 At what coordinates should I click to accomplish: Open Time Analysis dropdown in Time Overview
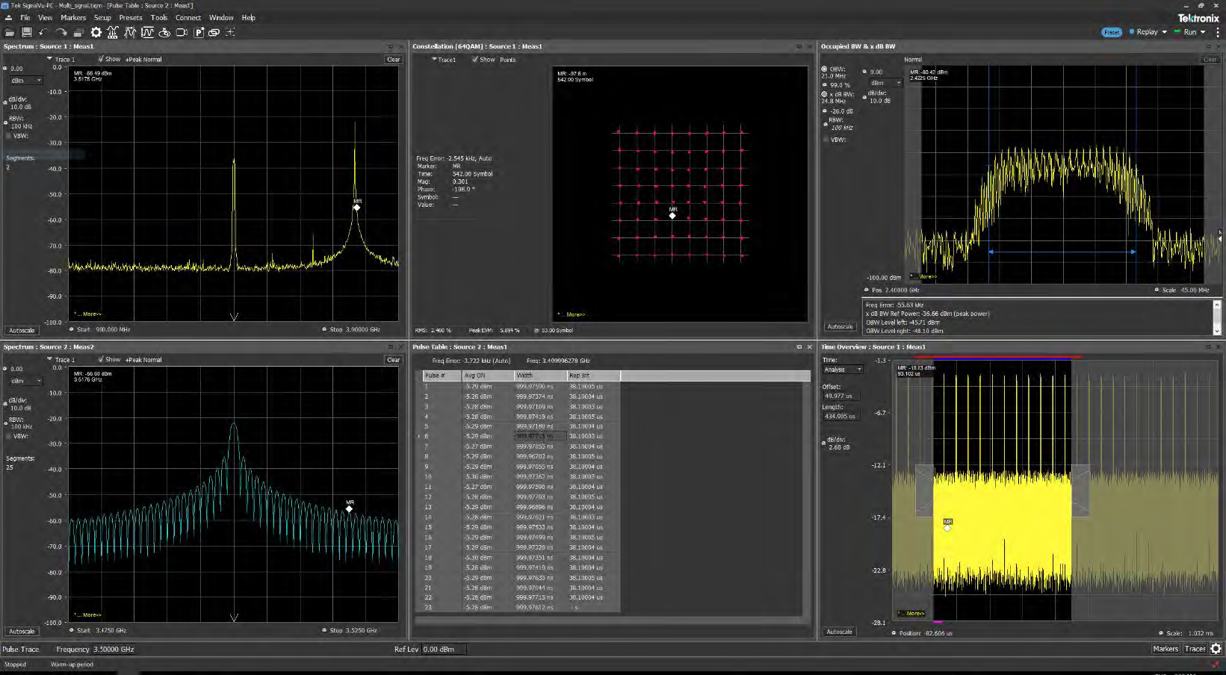[x=843, y=370]
